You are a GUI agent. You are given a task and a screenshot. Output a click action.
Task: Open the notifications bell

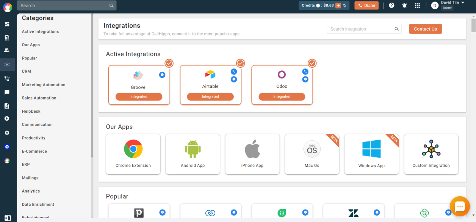pyautogui.click(x=404, y=5)
